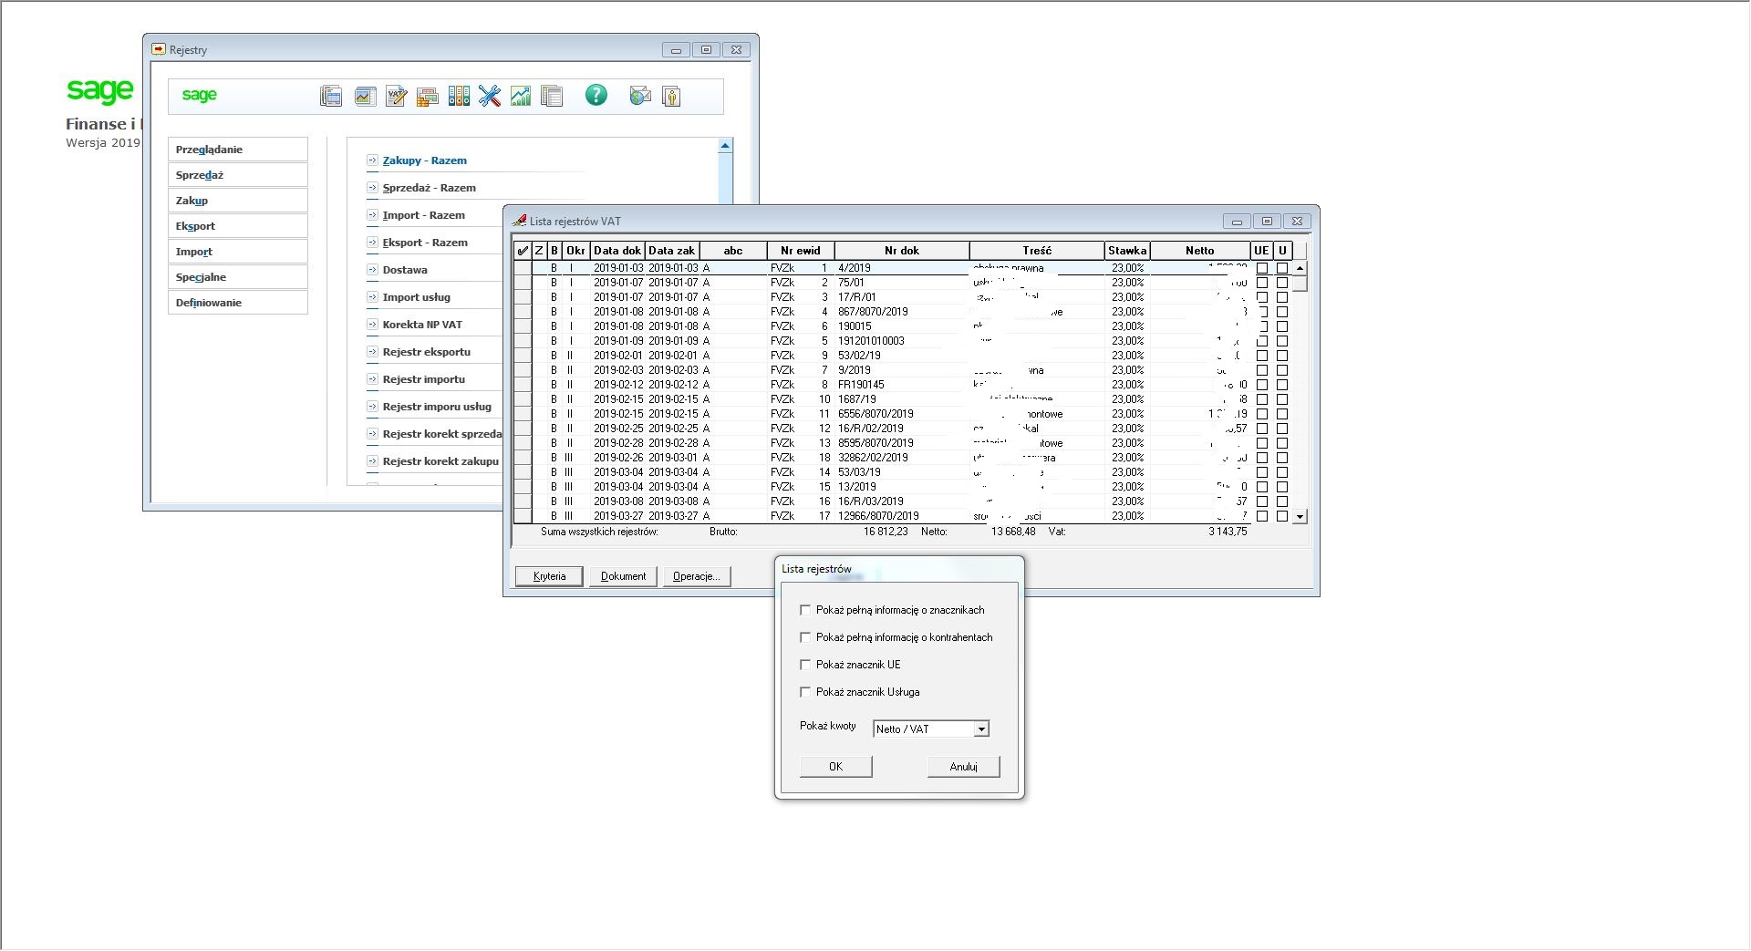
Task: Tick the Pokaż znacznik Usługa checkbox
Action: 805,692
